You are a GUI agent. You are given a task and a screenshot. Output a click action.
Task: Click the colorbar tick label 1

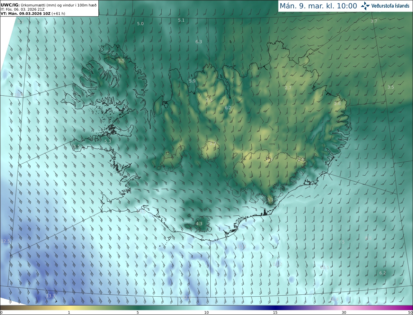[x=69, y=312]
